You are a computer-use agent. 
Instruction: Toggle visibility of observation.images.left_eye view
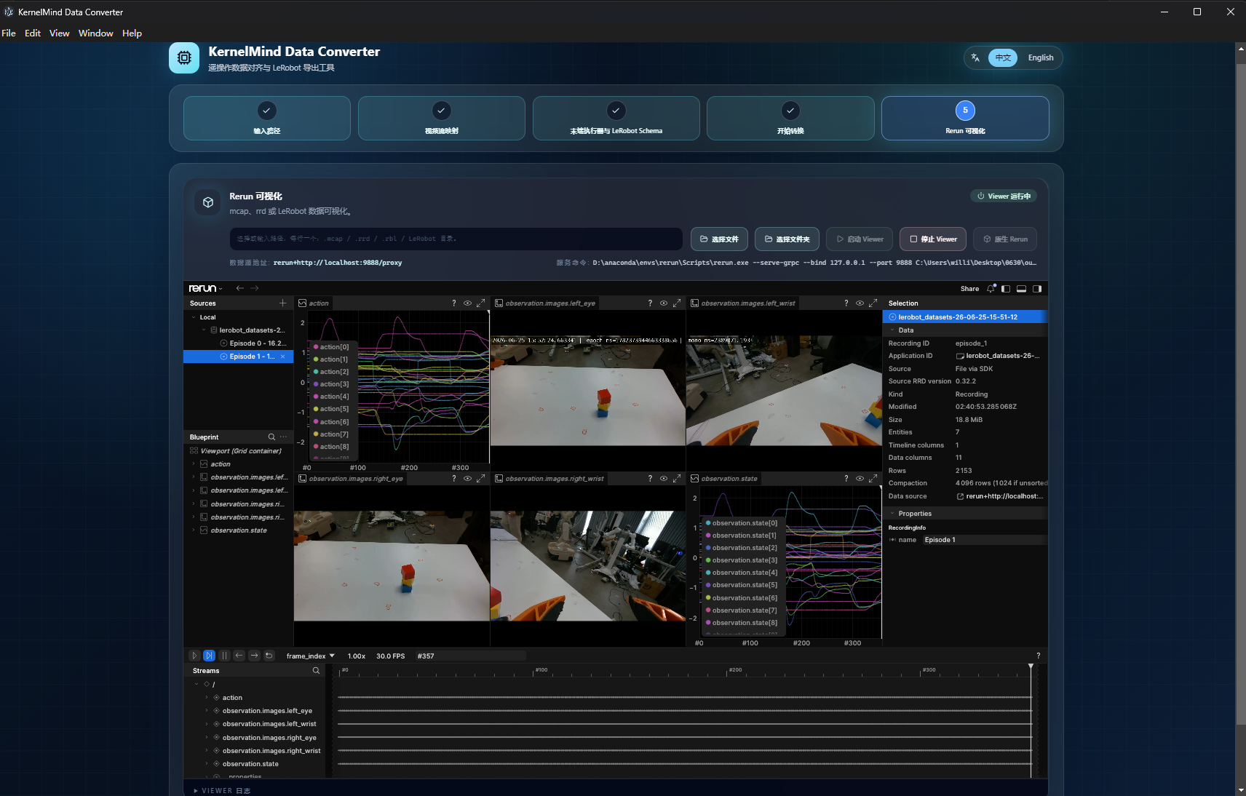coord(664,303)
